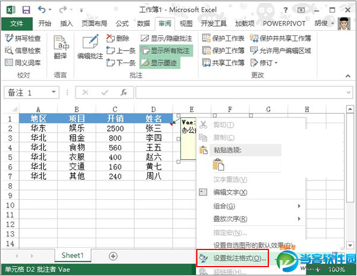Open Customize Quick Access Toolbar dropdown
357x276 pixels.
pos(82,10)
